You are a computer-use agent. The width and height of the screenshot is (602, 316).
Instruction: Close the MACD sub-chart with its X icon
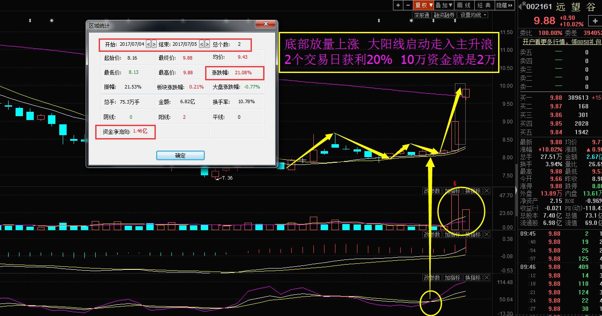[487, 234]
